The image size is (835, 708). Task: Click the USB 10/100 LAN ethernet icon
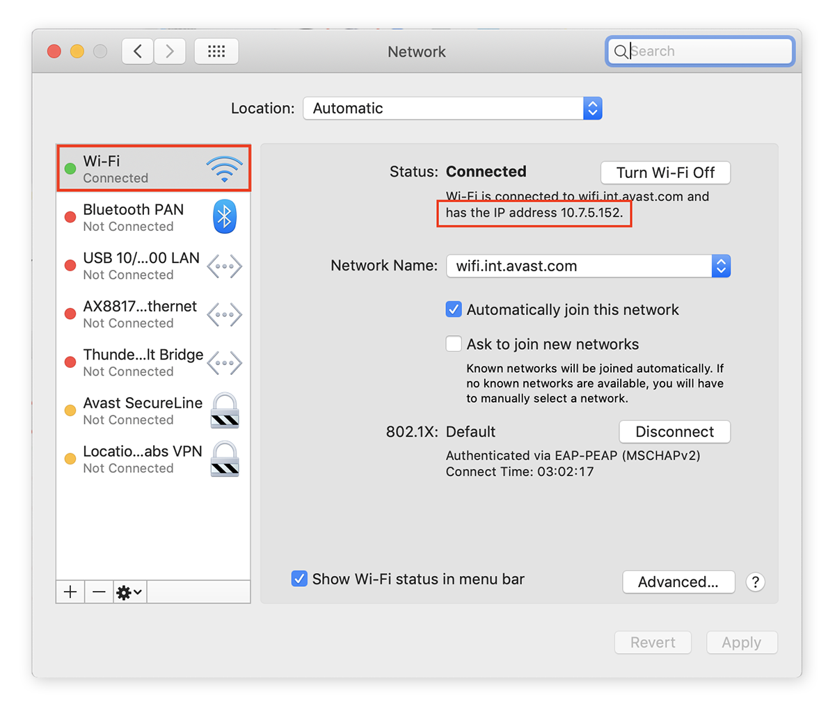pos(224,266)
